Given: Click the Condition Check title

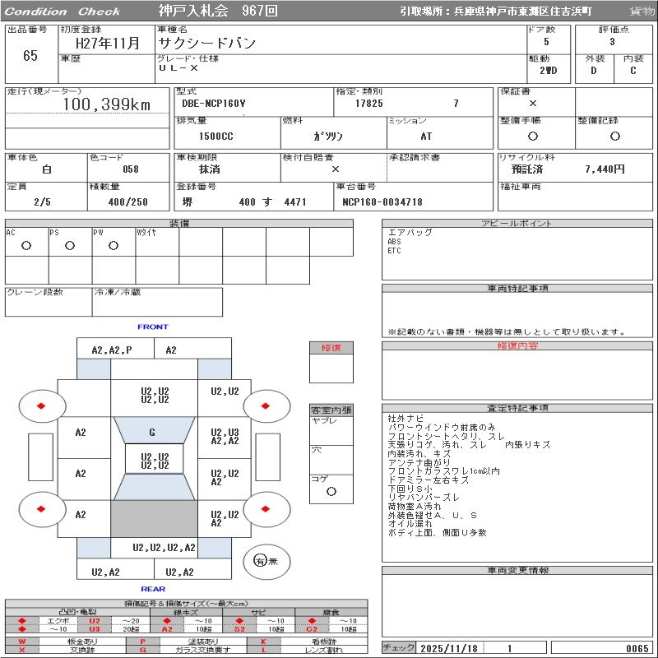Looking at the screenshot, I should tap(63, 12).
